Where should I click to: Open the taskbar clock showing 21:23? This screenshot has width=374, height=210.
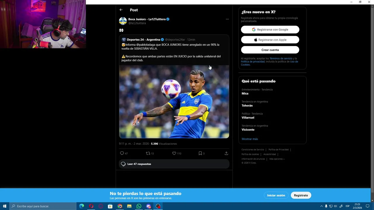coord(357,206)
